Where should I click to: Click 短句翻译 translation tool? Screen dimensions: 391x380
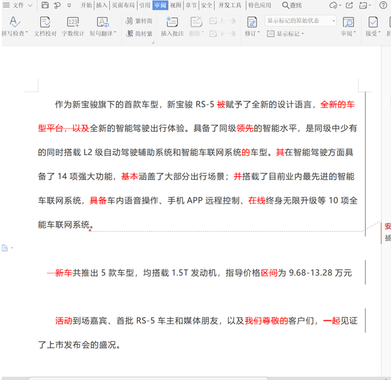point(103,26)
